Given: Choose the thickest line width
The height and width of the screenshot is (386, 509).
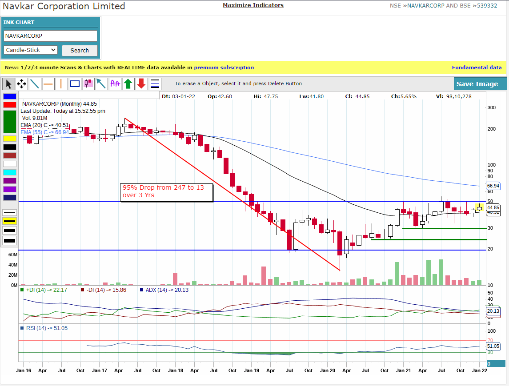Looking at the screenshot, I should click(9, 241).
